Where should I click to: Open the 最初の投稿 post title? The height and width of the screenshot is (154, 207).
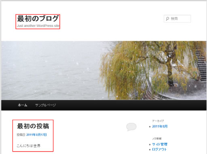33,126
